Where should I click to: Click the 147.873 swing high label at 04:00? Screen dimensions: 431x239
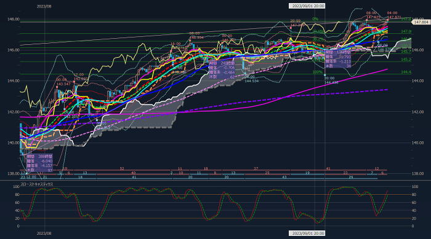(394, 17)
